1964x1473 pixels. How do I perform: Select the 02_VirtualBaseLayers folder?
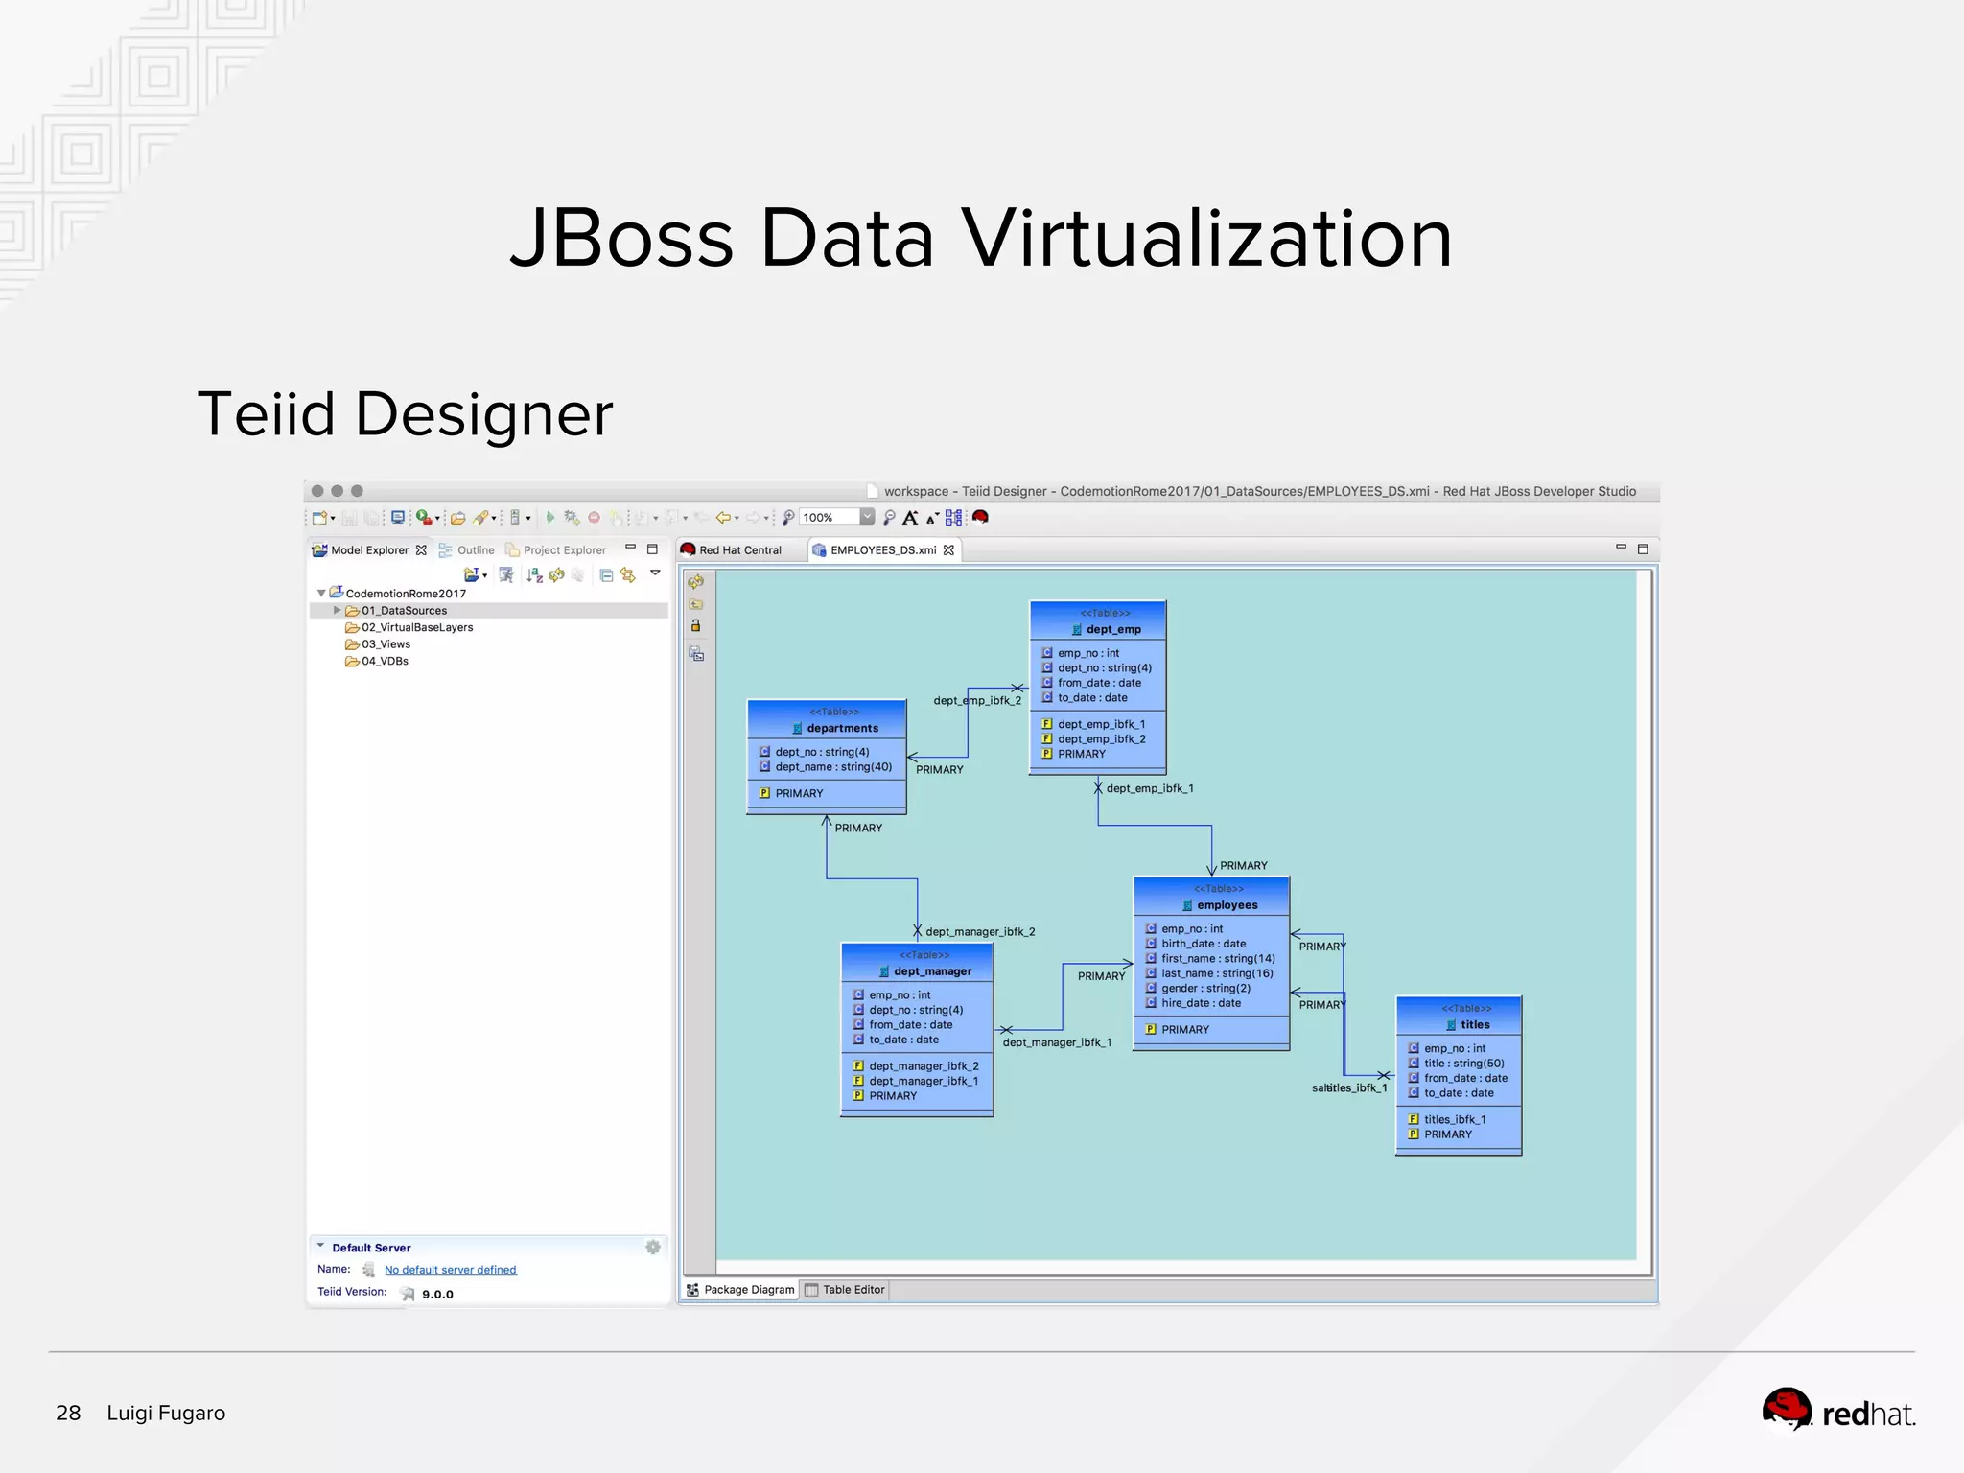[409, 628]
